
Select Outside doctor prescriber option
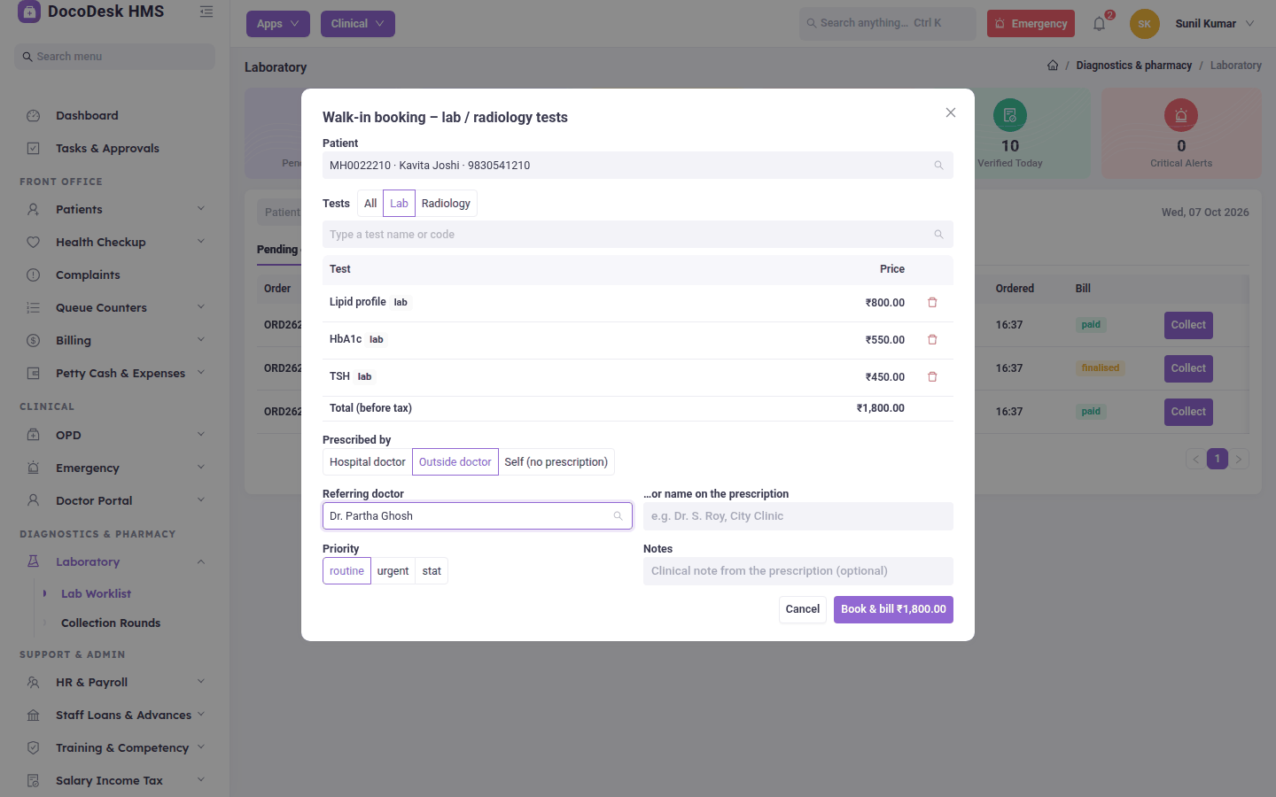pyautogui.click(x=455, y=462)
